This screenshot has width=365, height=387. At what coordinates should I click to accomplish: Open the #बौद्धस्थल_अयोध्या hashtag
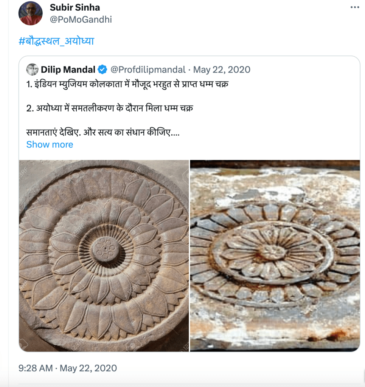pos(56,40)
